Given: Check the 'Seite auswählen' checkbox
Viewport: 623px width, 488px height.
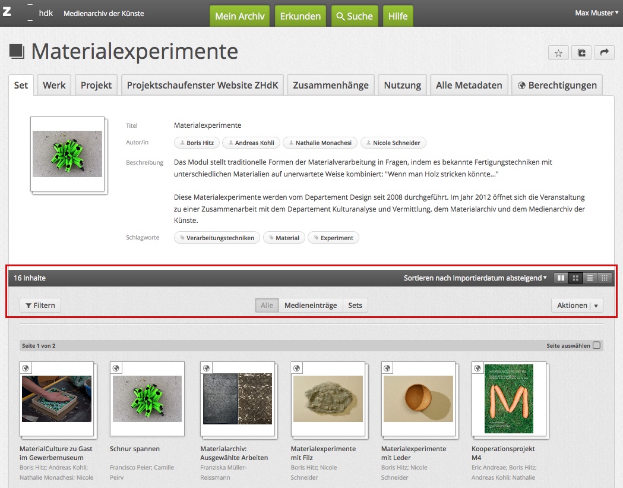Looking at the screenshot, I should coord(596,345).
